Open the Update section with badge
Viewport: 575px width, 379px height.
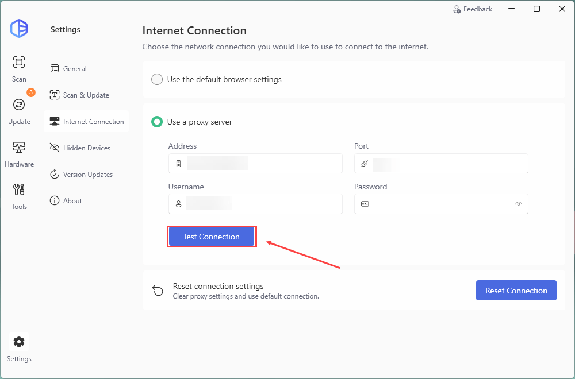(19, 105)
